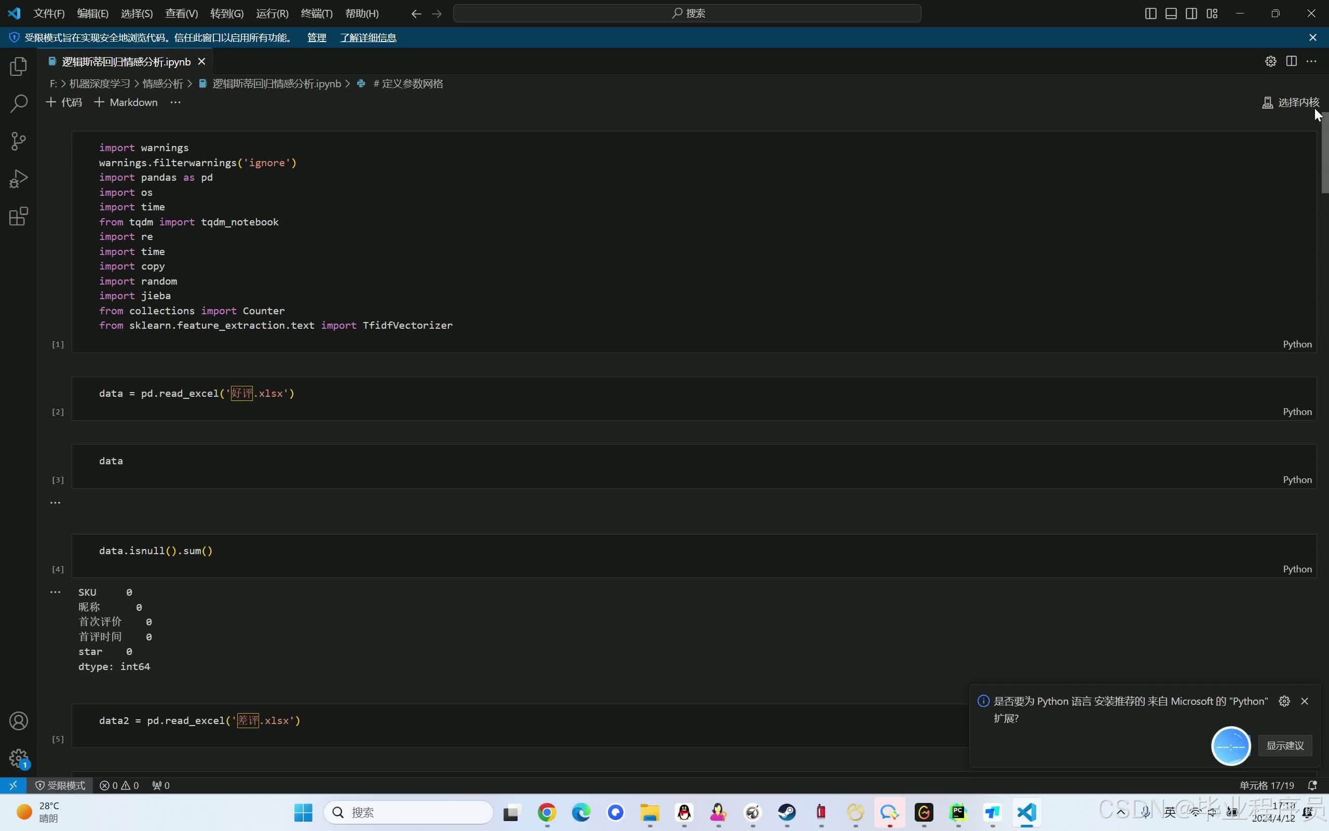
Task: Split the editor to the right
Action: tap(1291, 61)
